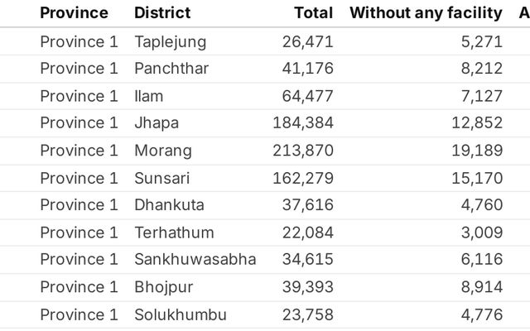Select Taplejung total value 26,471
Screen dimensions: 530x331
click(307, 41)
